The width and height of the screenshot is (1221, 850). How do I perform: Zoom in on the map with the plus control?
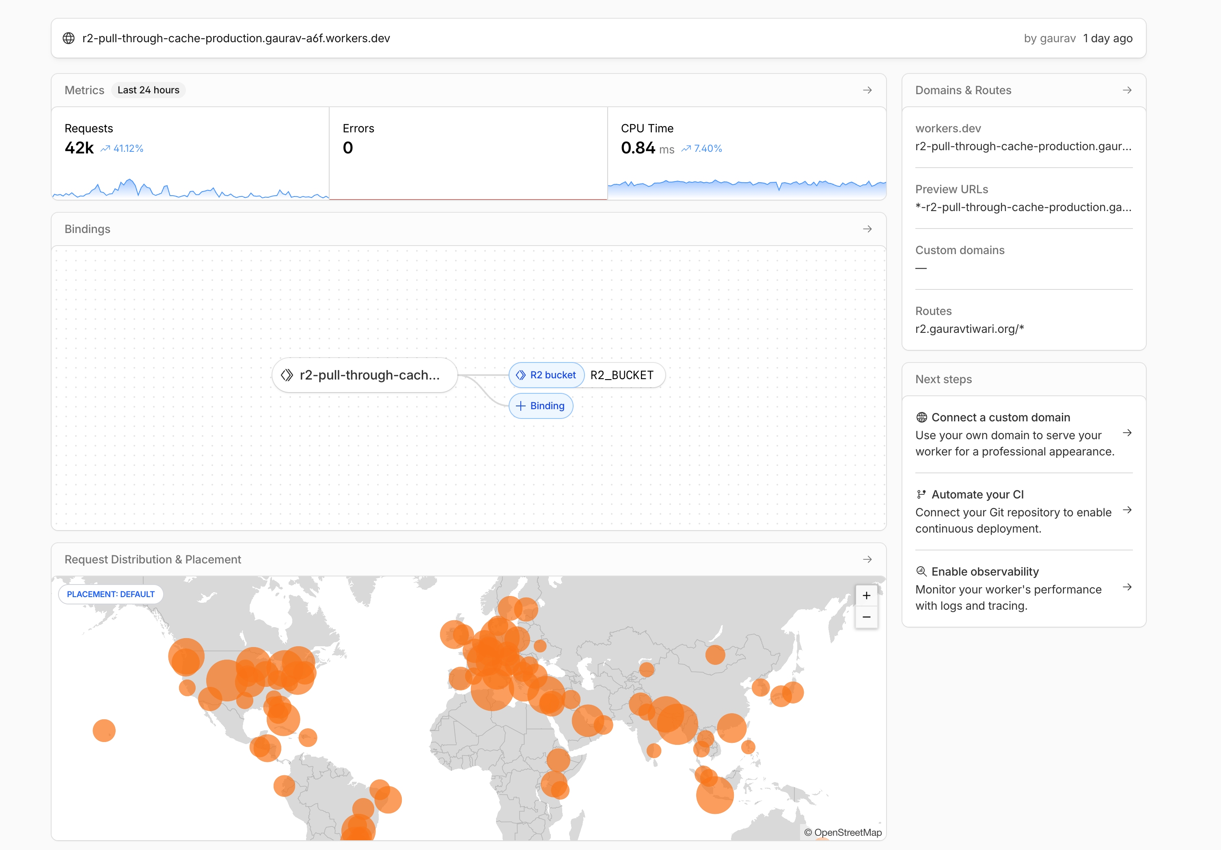point(866,595)
